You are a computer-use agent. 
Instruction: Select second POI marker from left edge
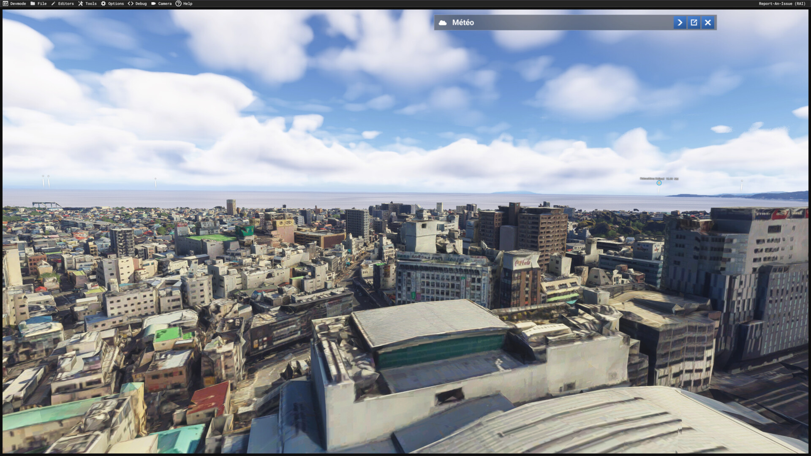pos(49,176)
